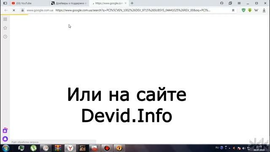Screen dimensions: 270x152
Task: Open bookmarks star in sidebar
Action: [x=5, y=28]
